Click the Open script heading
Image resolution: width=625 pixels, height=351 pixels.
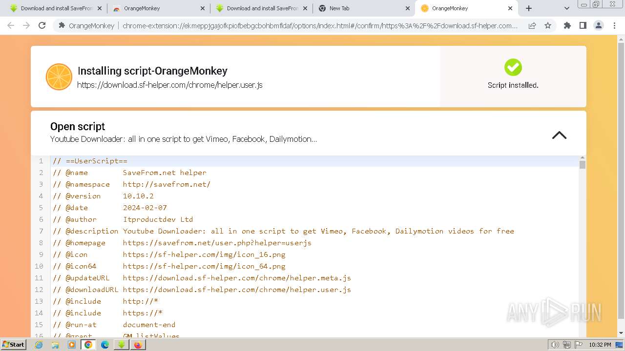pyautogui.click(x=78, y=126)
